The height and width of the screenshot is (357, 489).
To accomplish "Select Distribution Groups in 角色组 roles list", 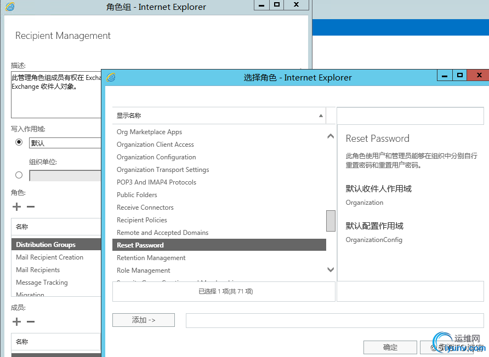I will (56, 245).
